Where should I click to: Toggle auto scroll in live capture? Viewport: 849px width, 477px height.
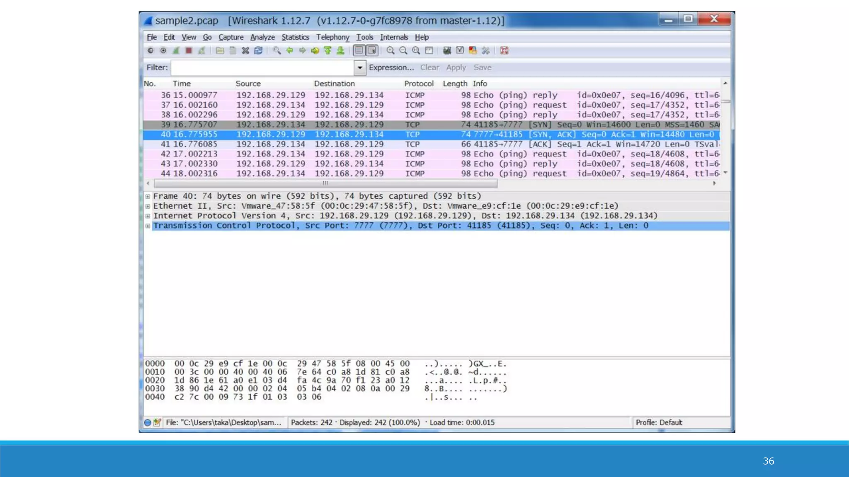(372, 51)
